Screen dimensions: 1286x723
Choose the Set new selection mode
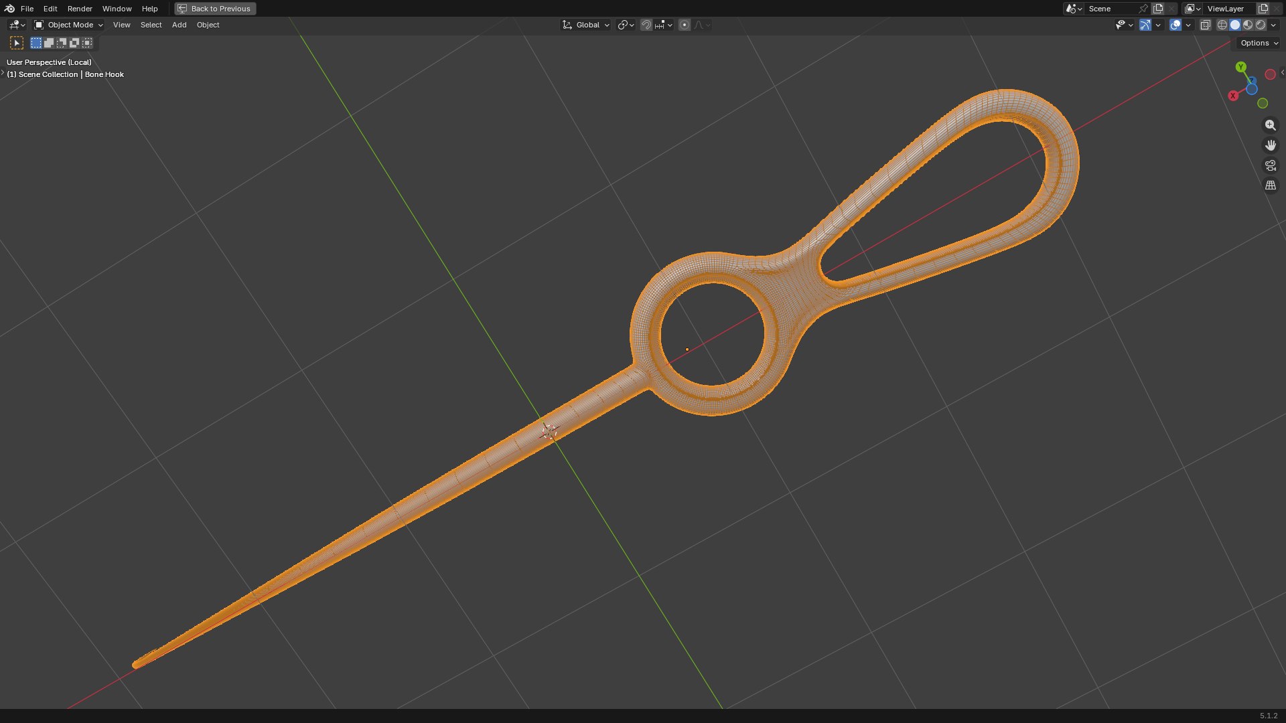(x=36, y=43)
